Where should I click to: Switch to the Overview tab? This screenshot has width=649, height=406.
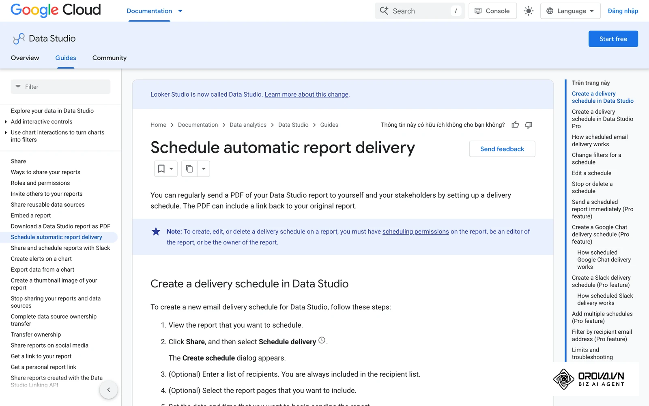[25, 58]
